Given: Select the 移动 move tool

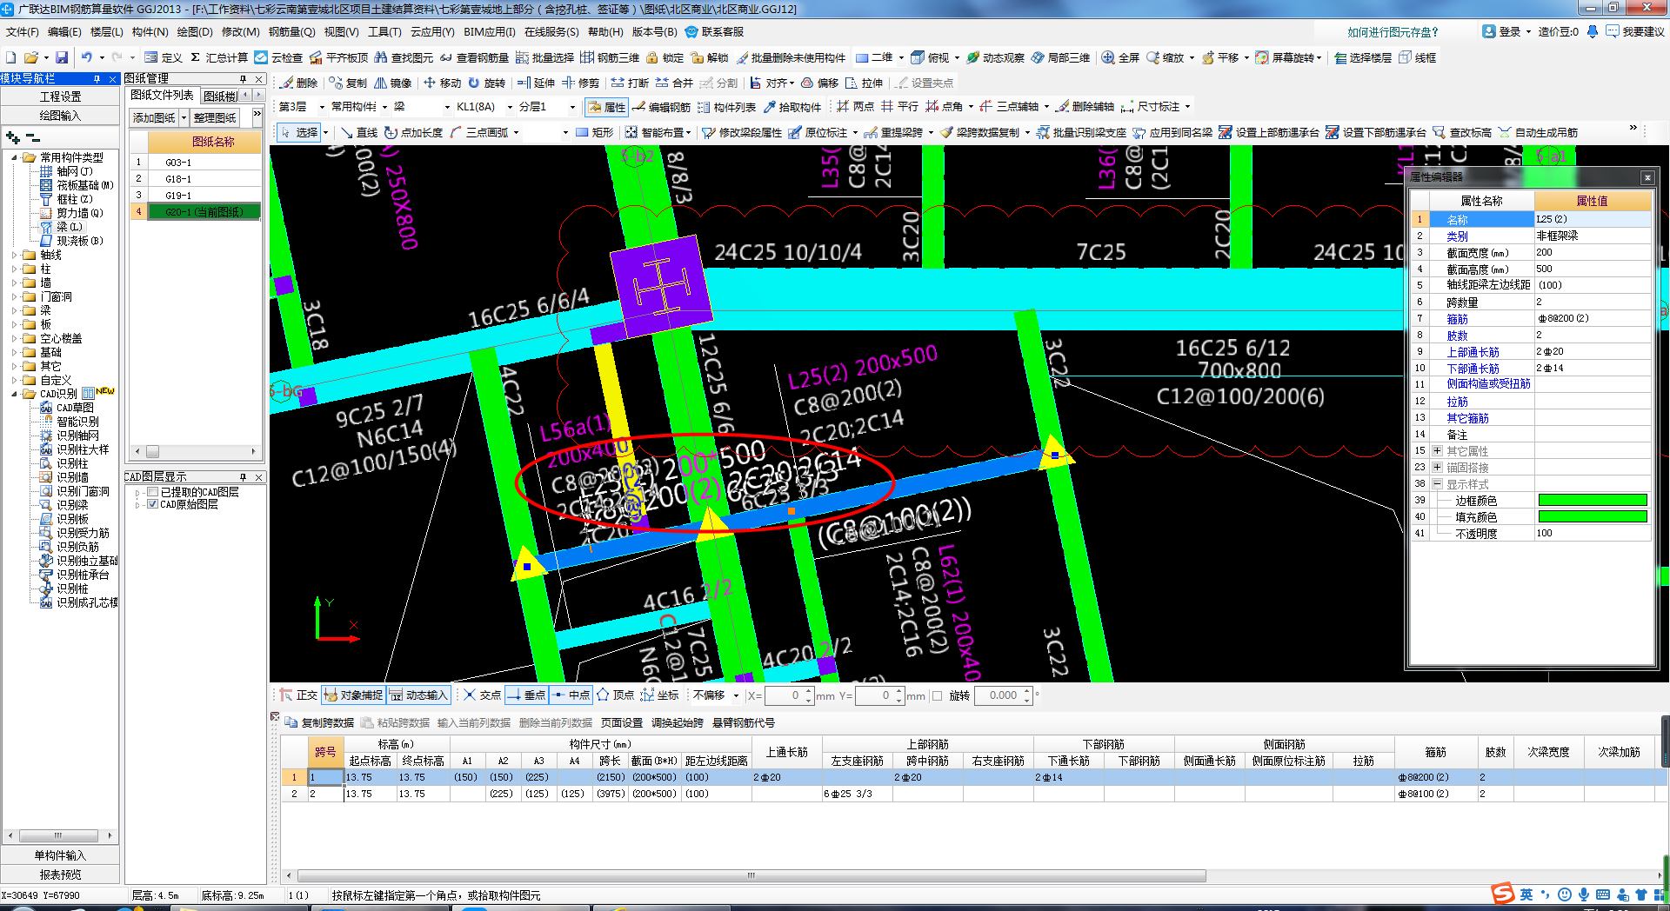Looking at the screenshot, I should [x=443, y=83].
